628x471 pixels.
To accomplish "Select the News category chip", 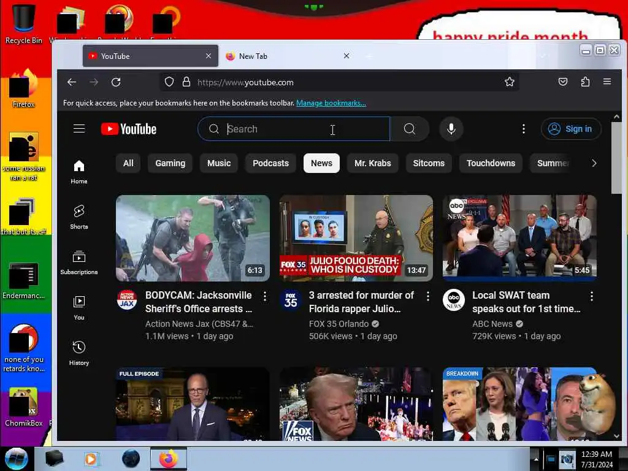I will coord(321,163).
